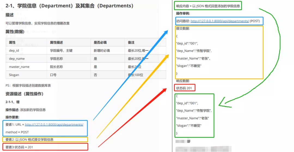Screen dimensions: 294x152
Task: Click the 2-1-1、增 subheading
Action: 13,102
